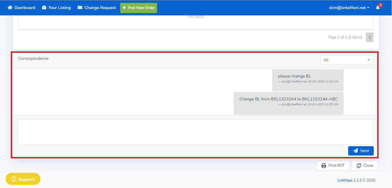Image resolution: width=392 pixels, height=188 pixels.
Task: Click the plus icon on Post New Order
Action: (124, 8)
